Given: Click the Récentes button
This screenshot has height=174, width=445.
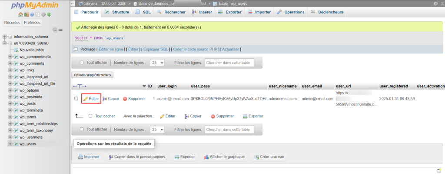Looking at the screenshot, I should 12,23.
